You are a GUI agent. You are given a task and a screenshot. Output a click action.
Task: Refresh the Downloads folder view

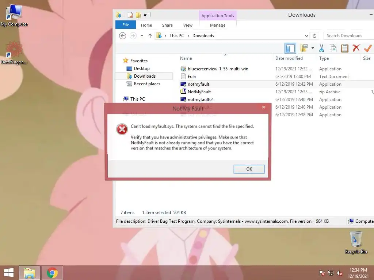[x=314, y=36]
